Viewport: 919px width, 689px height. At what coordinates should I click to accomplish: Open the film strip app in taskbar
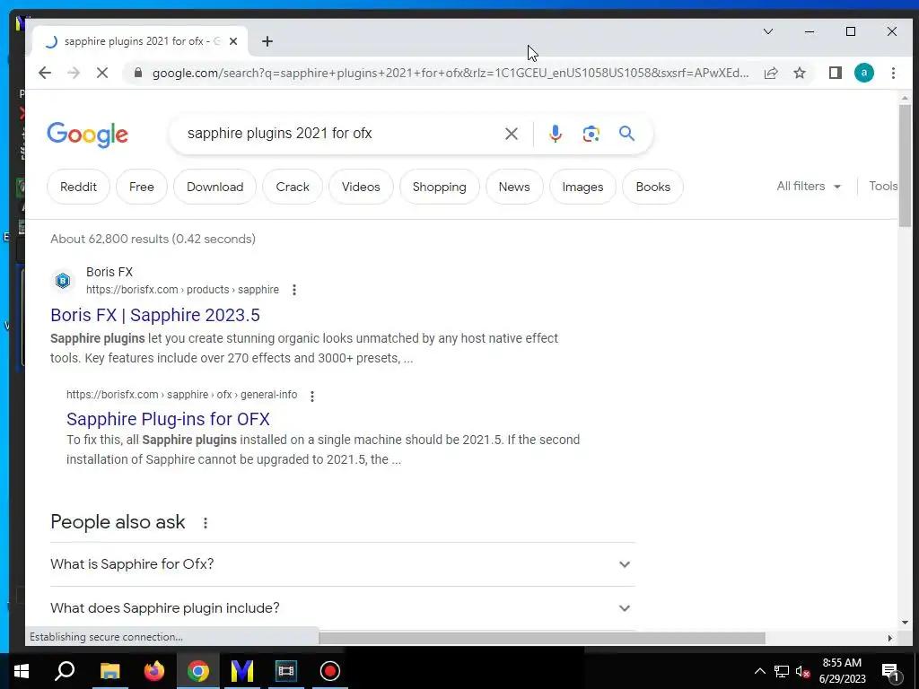click(x=286, y=671)
